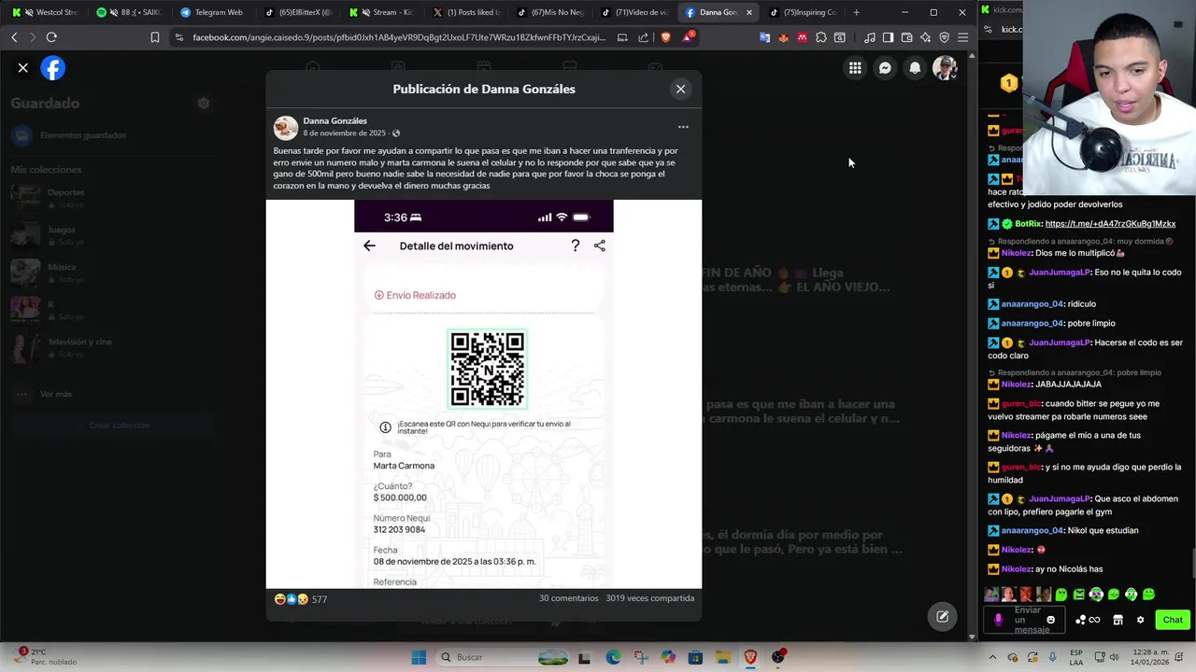Open Danna Gonzáles profile picture
Screen dimensions: 1196x672
click(x=286, y=127)
